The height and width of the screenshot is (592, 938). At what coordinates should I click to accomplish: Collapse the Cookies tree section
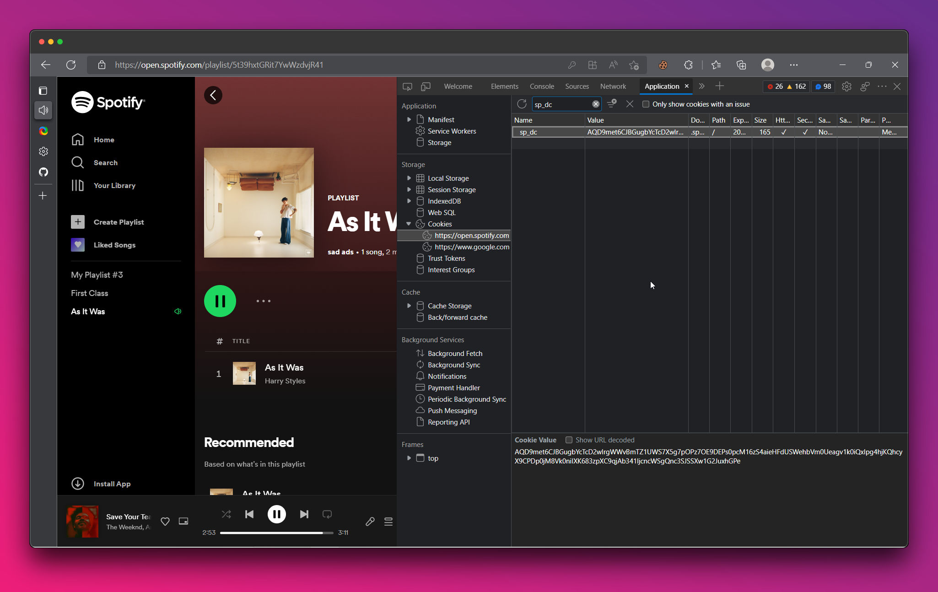coord(409,224)
